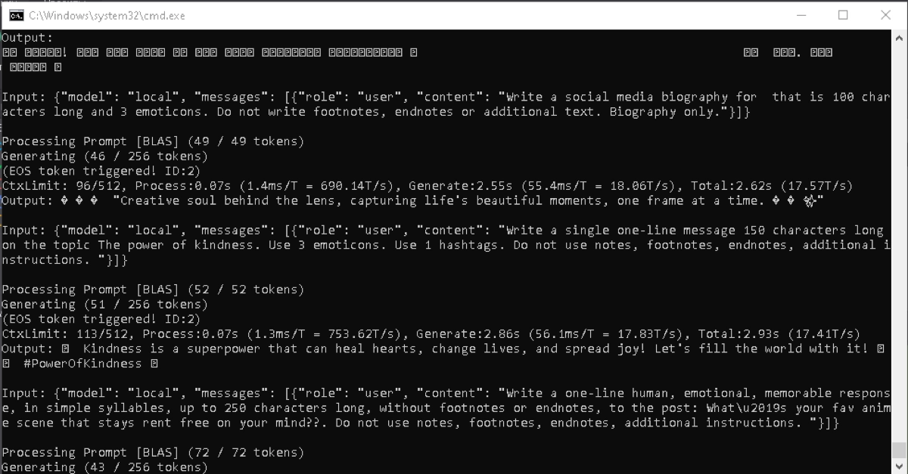Click the CtxLimit: 113/512 stats line

click(x=431, y=334)
